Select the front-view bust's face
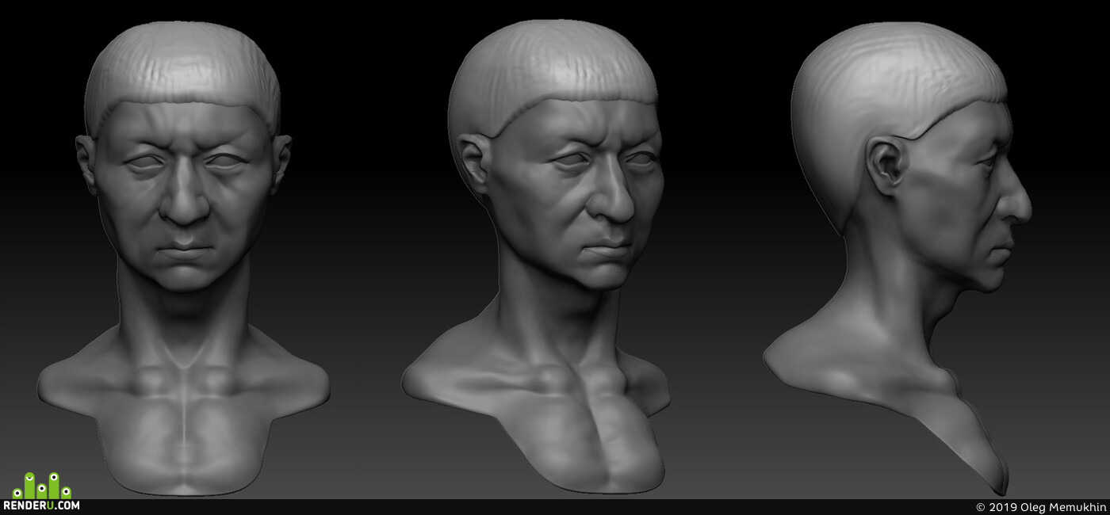 coord(184,198)
